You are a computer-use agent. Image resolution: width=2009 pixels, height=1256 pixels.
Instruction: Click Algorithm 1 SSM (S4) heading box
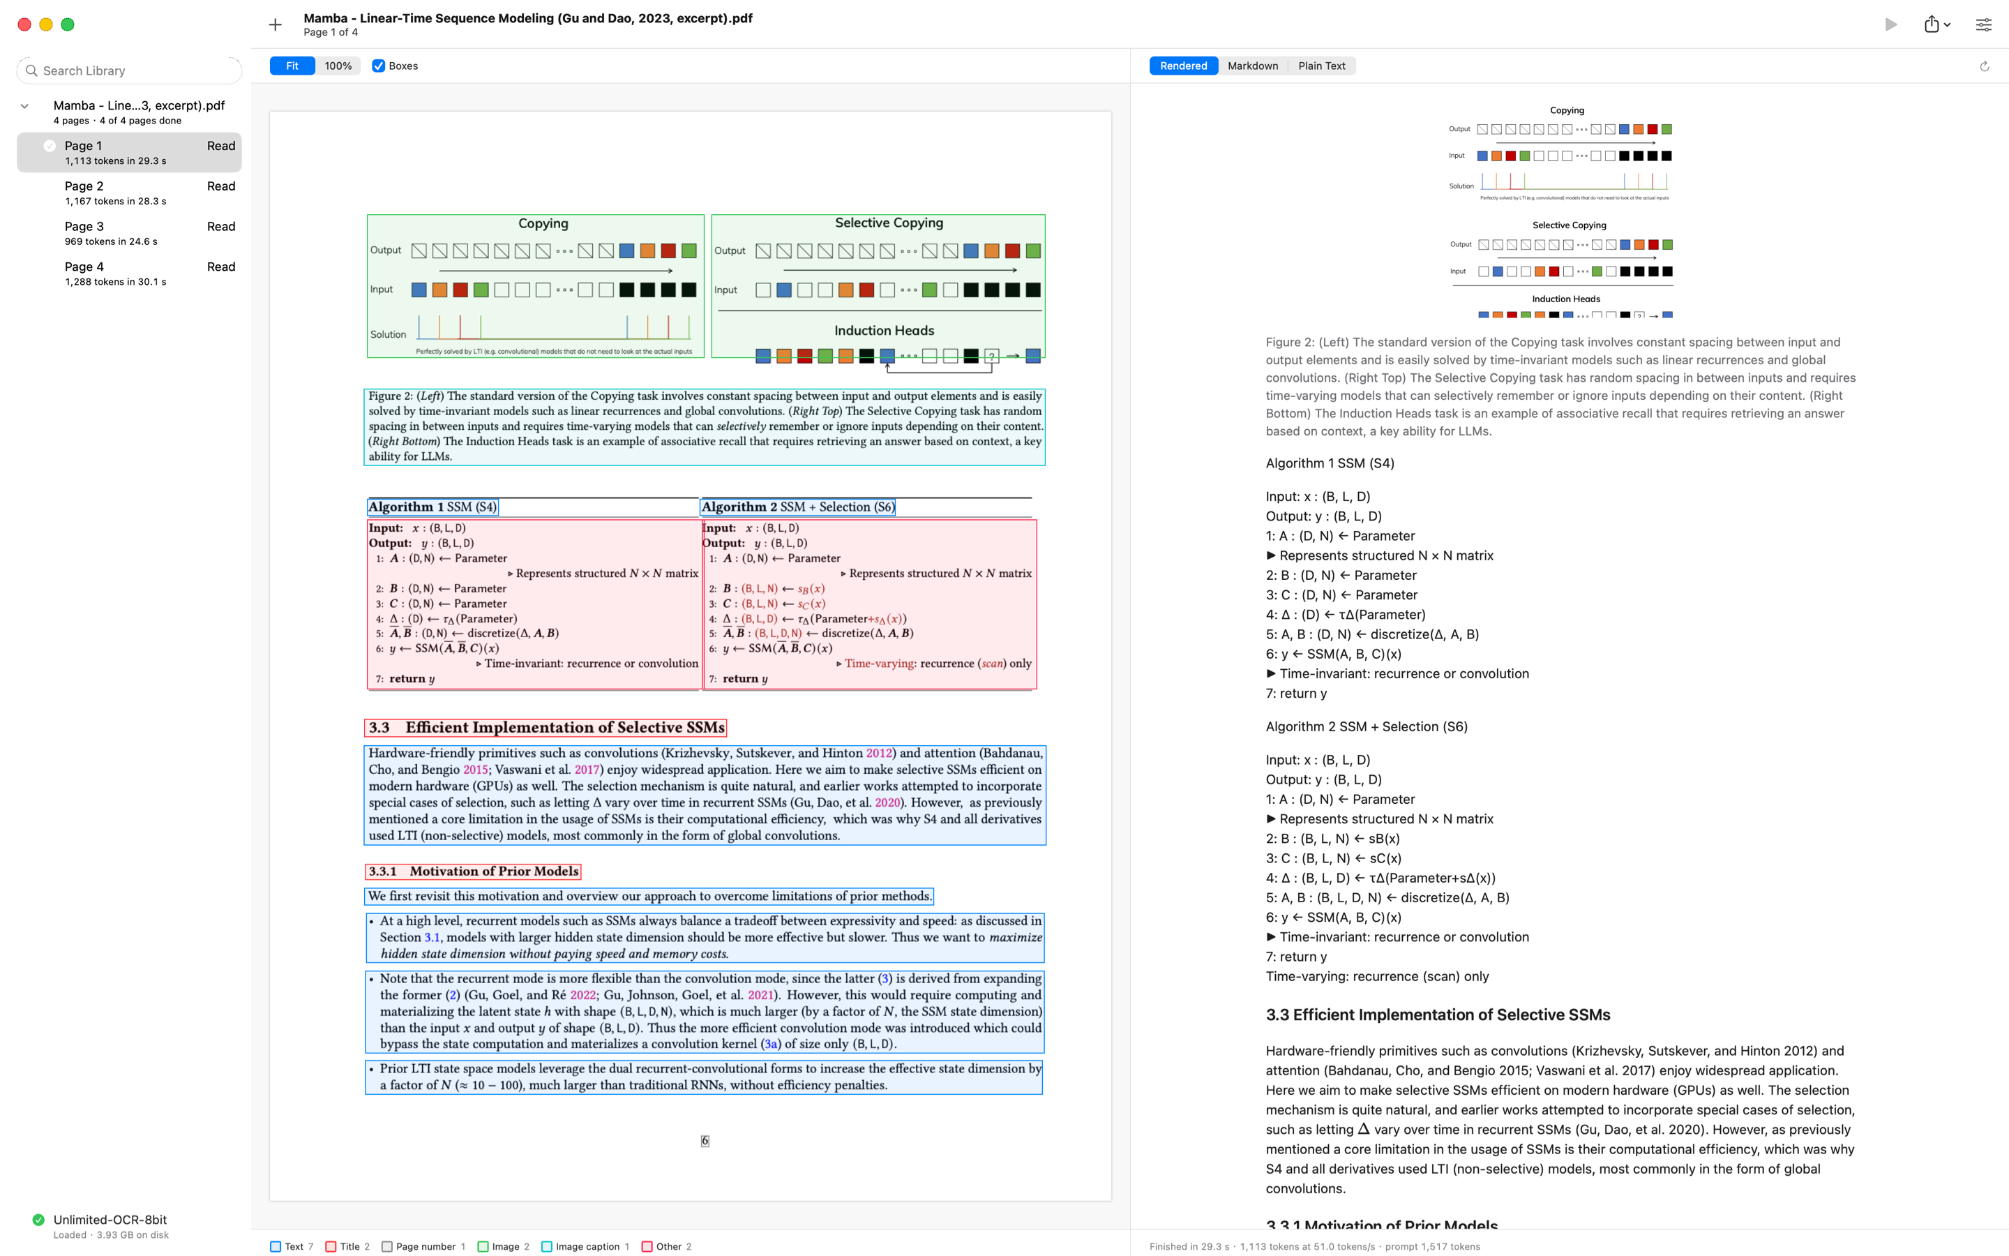tap(433, 507)
